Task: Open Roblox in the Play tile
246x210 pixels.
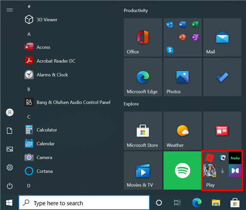Action: (x=210, y=157)
